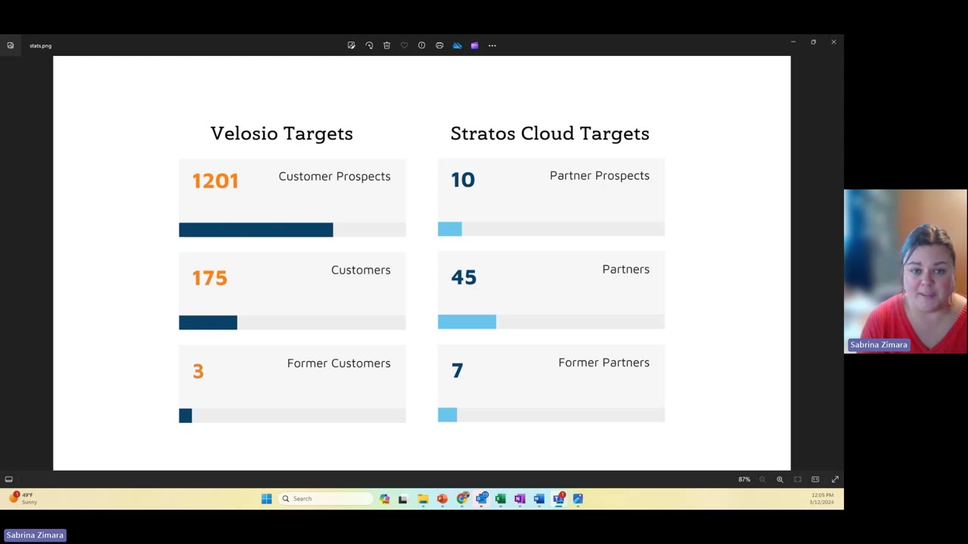
Task: Open the file info panel icon
Action: [x=422, y=45]
